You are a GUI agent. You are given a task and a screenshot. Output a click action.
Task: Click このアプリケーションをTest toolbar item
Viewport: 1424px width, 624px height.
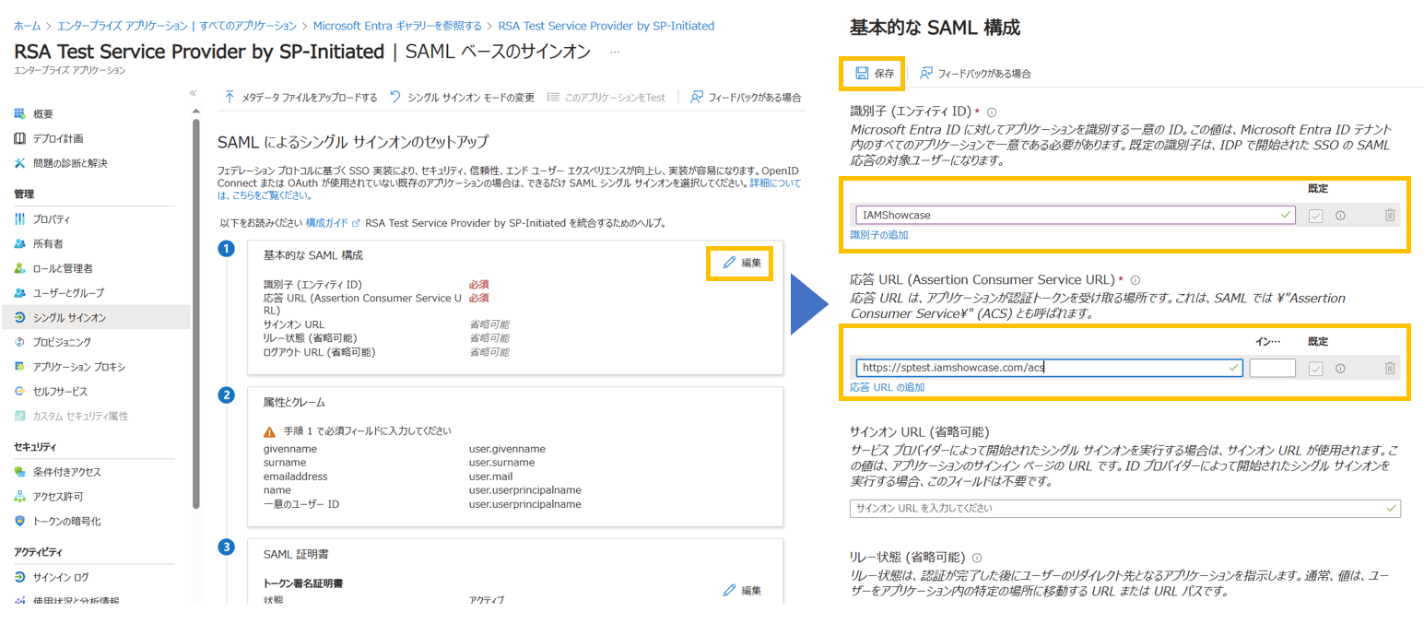coord(606,97)
